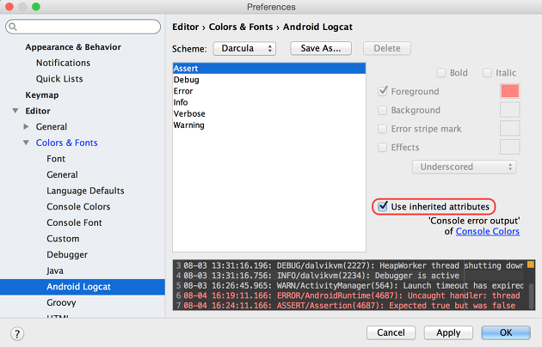Pick the Foreground color swatch

pos(510,91)
